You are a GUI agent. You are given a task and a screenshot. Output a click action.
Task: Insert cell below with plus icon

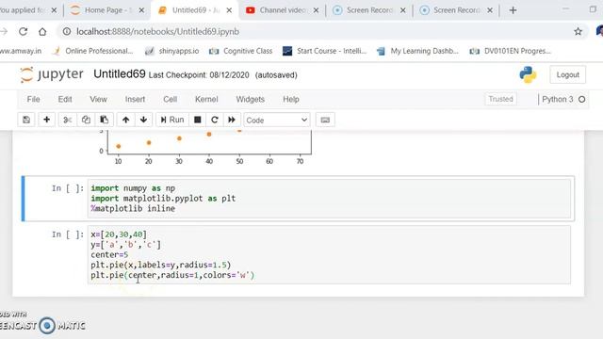[46, 120]
